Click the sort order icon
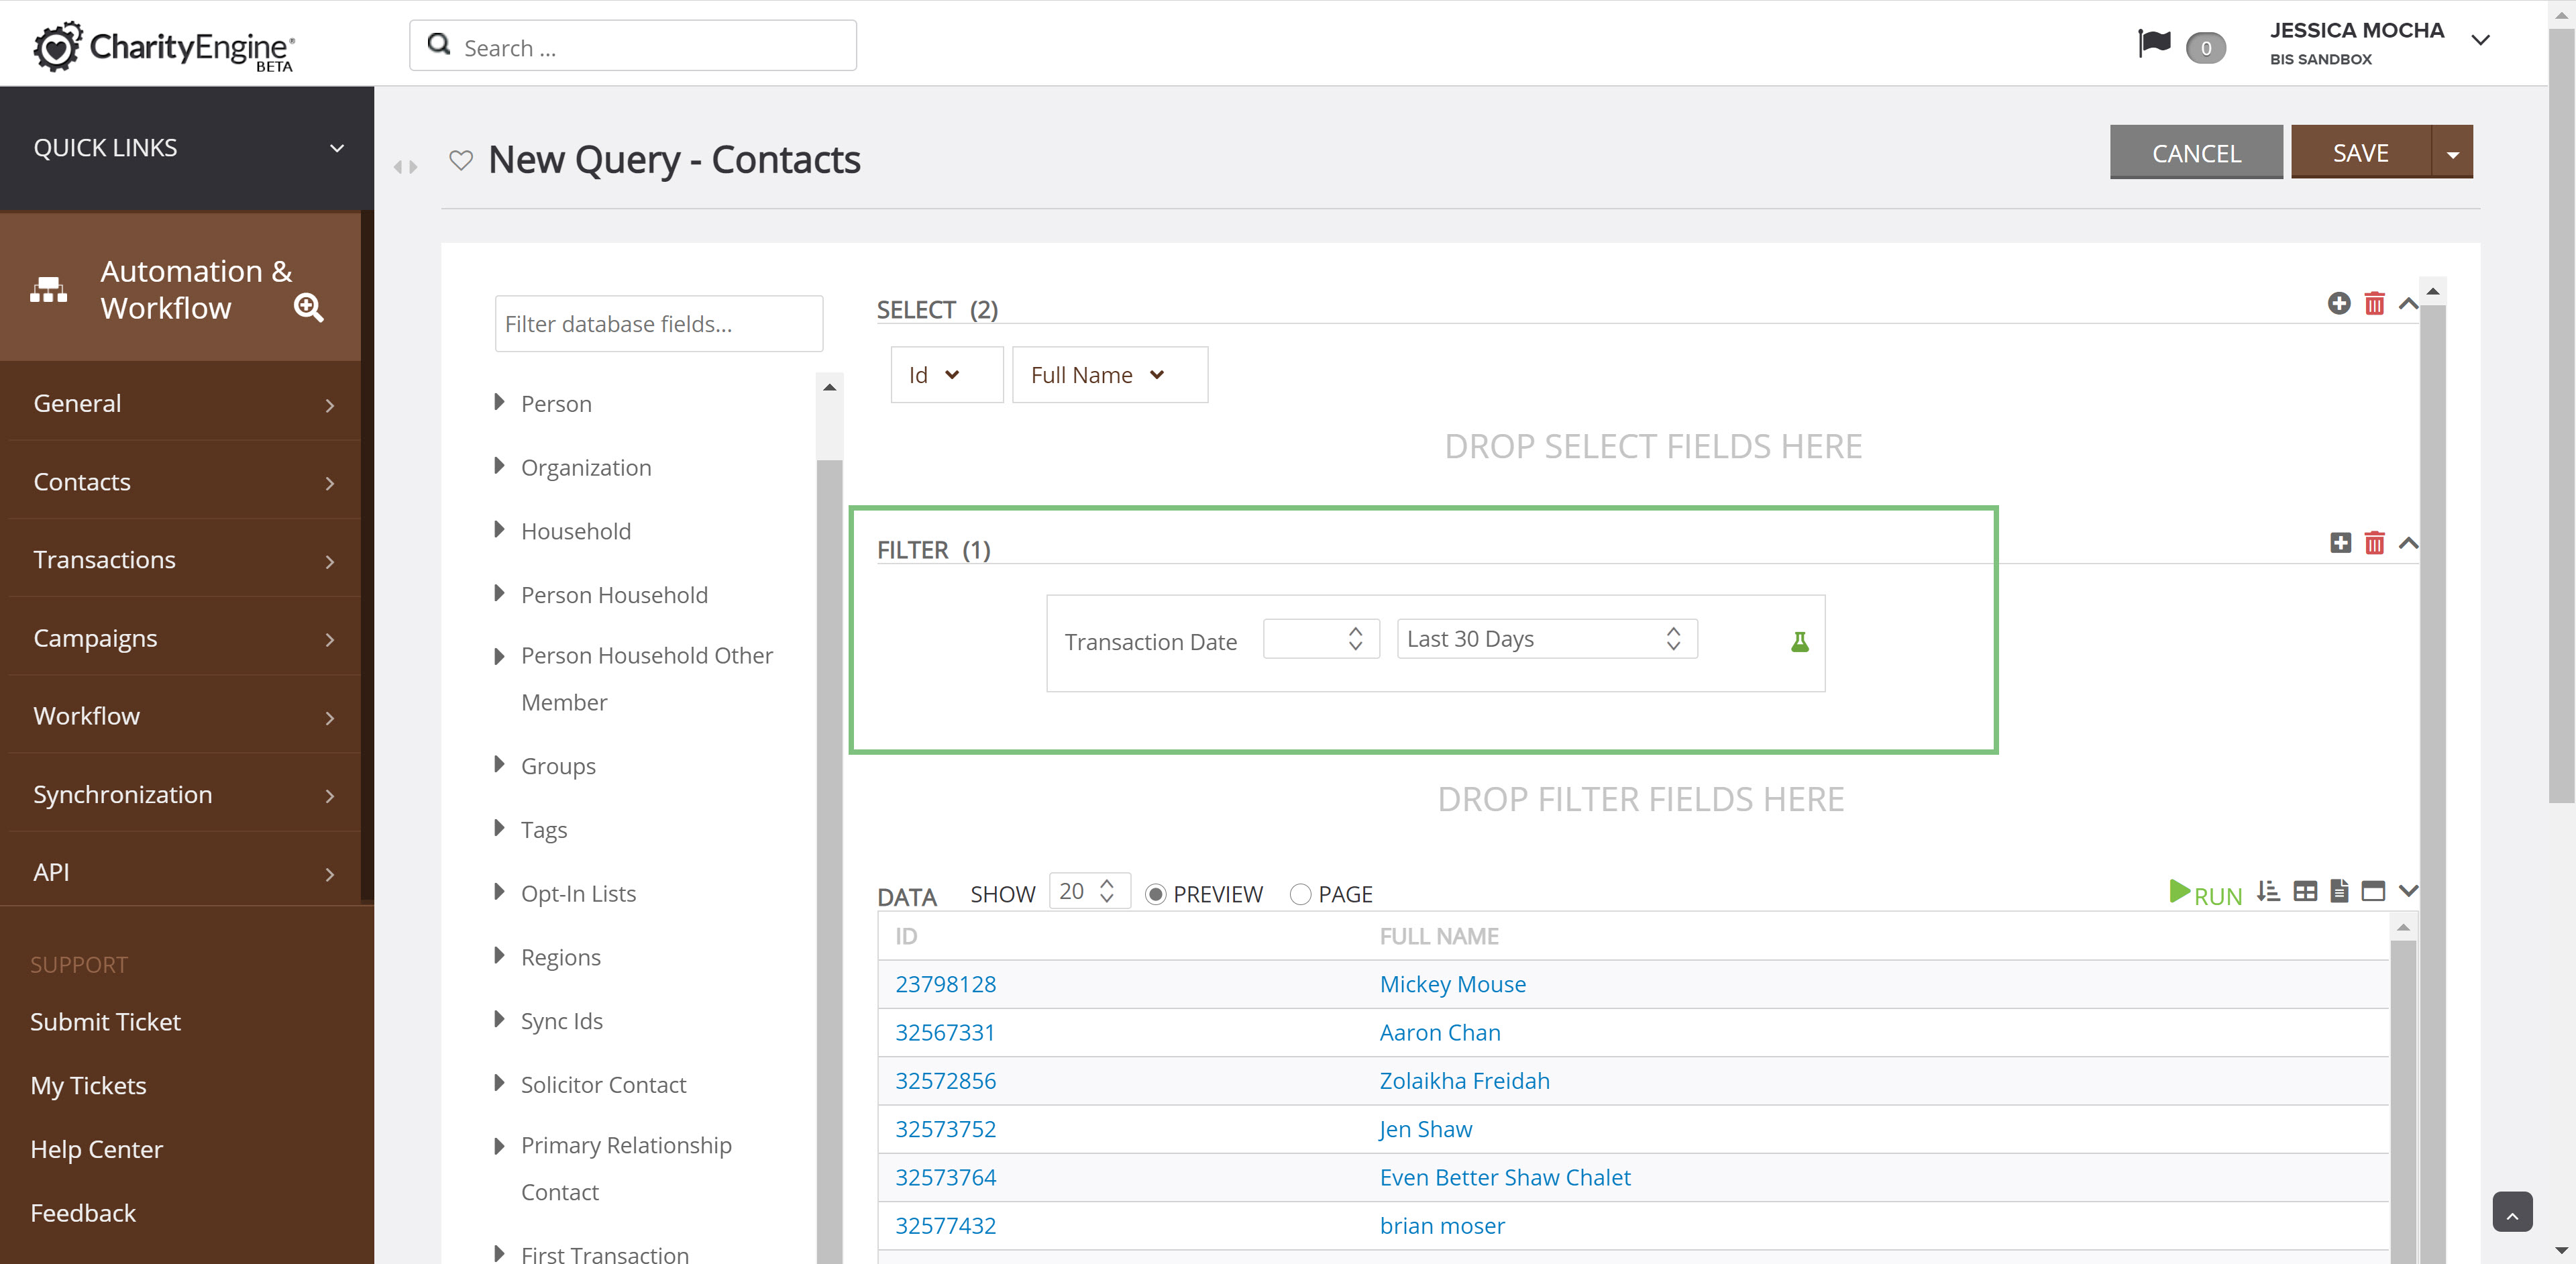The width and height of the screenshot is (2576, 1264). click(2268, 891)
